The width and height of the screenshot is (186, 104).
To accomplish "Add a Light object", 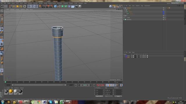I will (80, 6).
